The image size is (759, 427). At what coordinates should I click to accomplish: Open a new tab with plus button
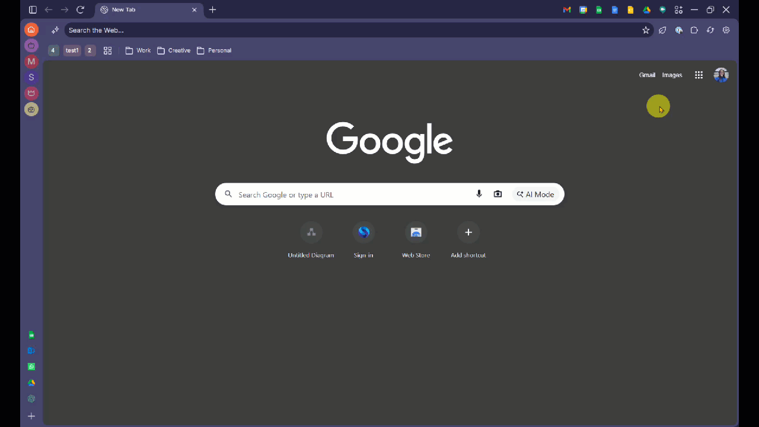pos(213,9)
